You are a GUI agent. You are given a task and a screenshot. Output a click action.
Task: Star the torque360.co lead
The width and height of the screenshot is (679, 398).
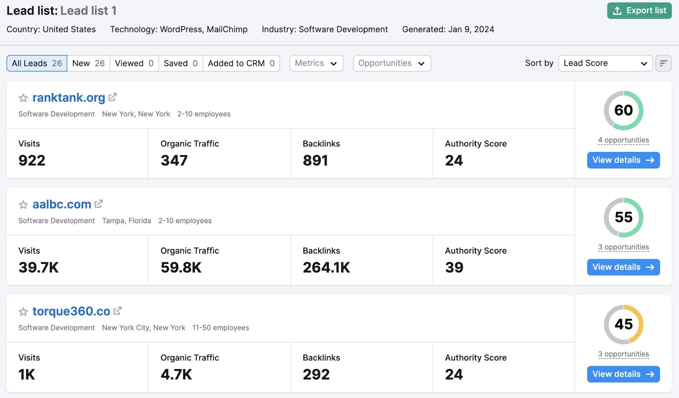[23, 311]
